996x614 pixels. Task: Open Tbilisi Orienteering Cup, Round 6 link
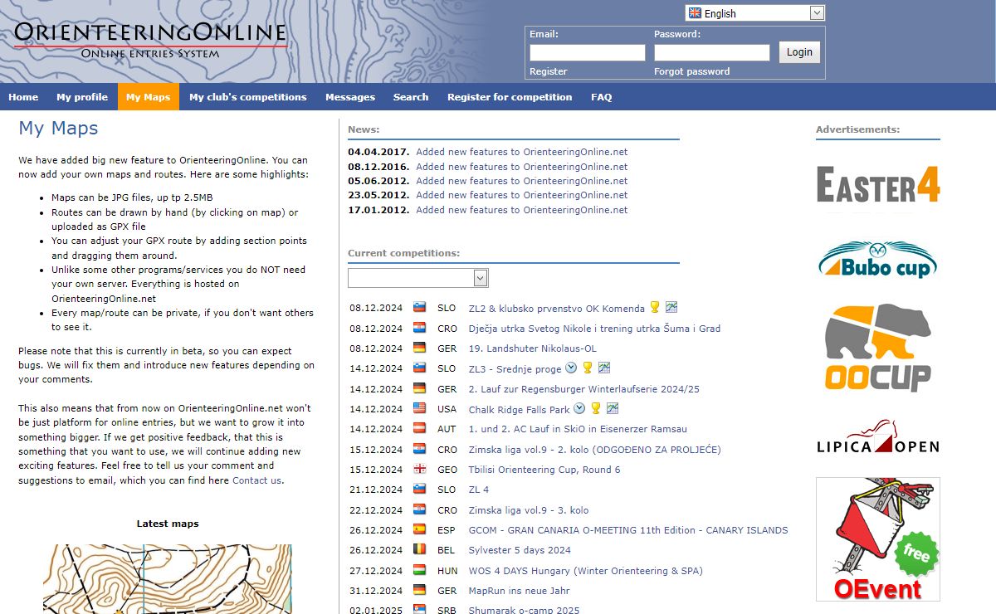click(544, 470)
